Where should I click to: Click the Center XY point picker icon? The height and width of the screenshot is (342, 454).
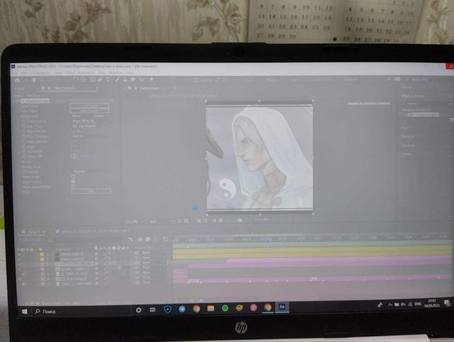[x=74, y=156]
